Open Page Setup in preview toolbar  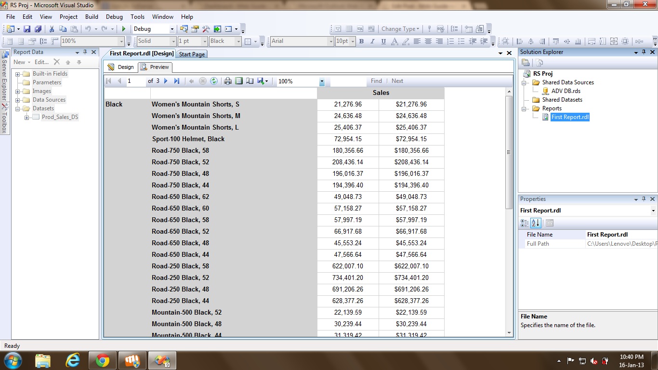click(250, 81)
